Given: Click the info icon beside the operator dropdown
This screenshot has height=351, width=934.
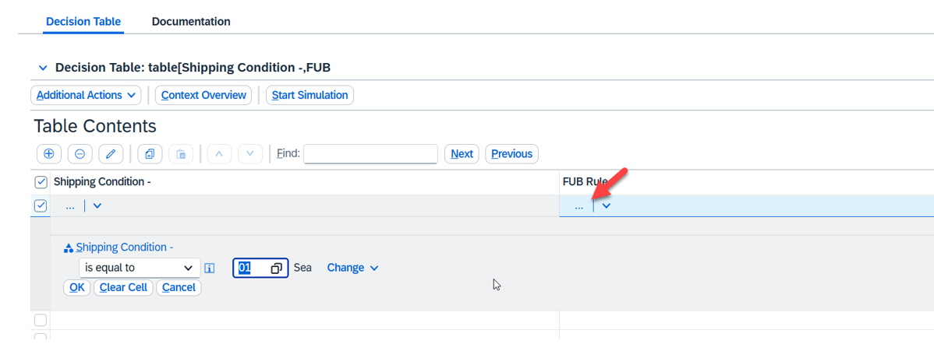Looking at the screenshot, I should (210, 269).
